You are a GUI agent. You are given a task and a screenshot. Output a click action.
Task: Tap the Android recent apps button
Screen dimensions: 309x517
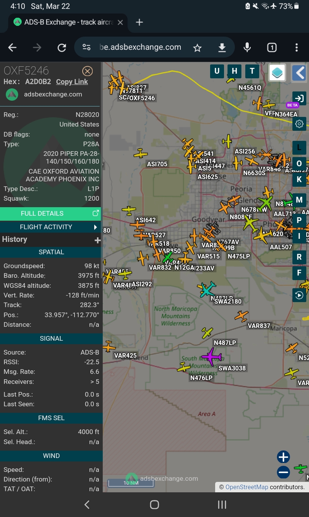[222, 505]
